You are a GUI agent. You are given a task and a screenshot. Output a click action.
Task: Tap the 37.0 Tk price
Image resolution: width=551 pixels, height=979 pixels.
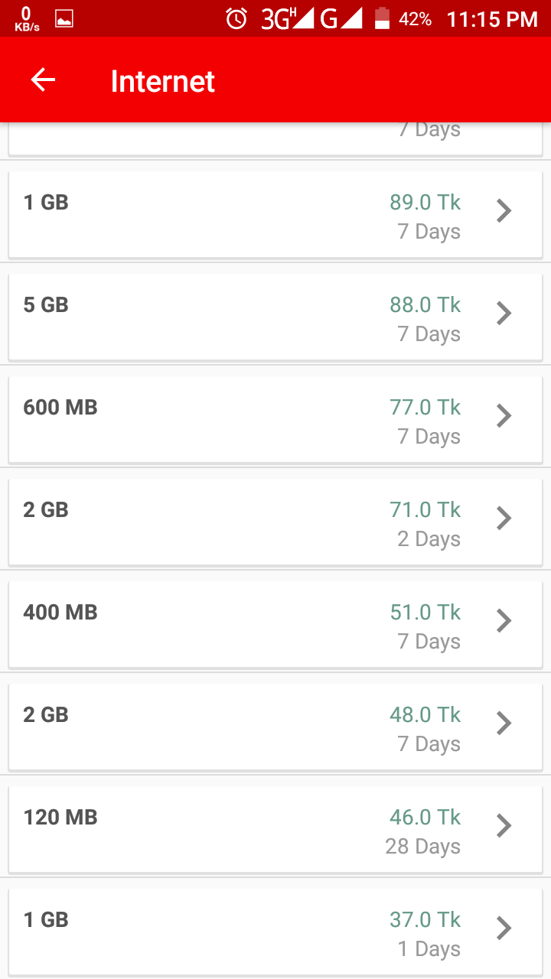425,920
